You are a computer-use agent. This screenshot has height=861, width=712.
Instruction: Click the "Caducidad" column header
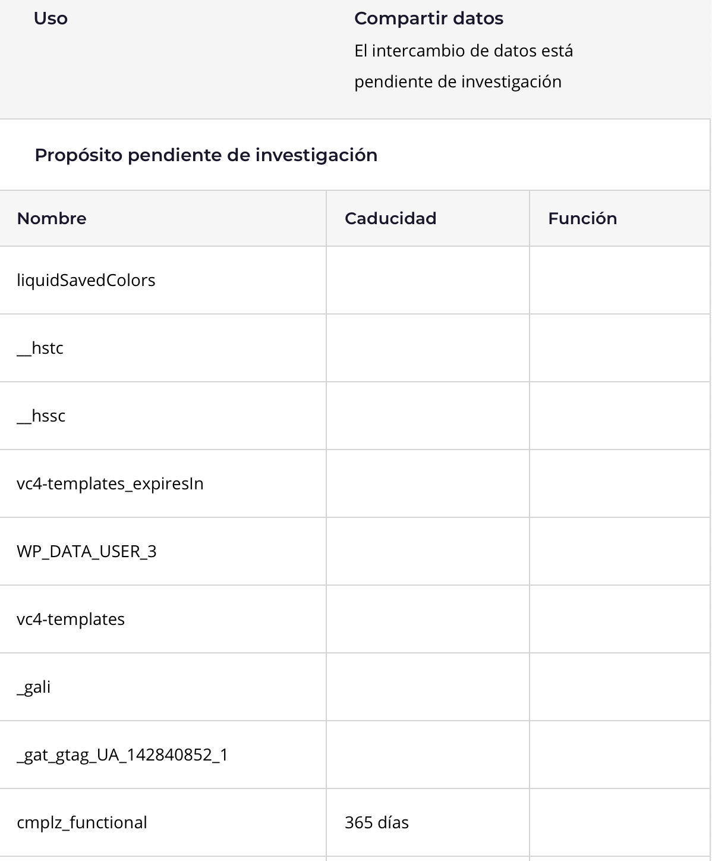[x=390, y=218]
